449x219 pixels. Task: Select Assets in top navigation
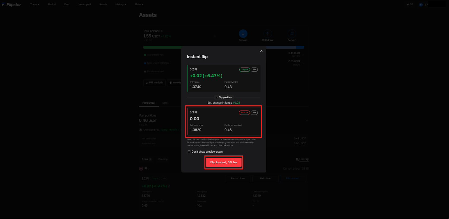pyautogui.click(x=103, y=4)
